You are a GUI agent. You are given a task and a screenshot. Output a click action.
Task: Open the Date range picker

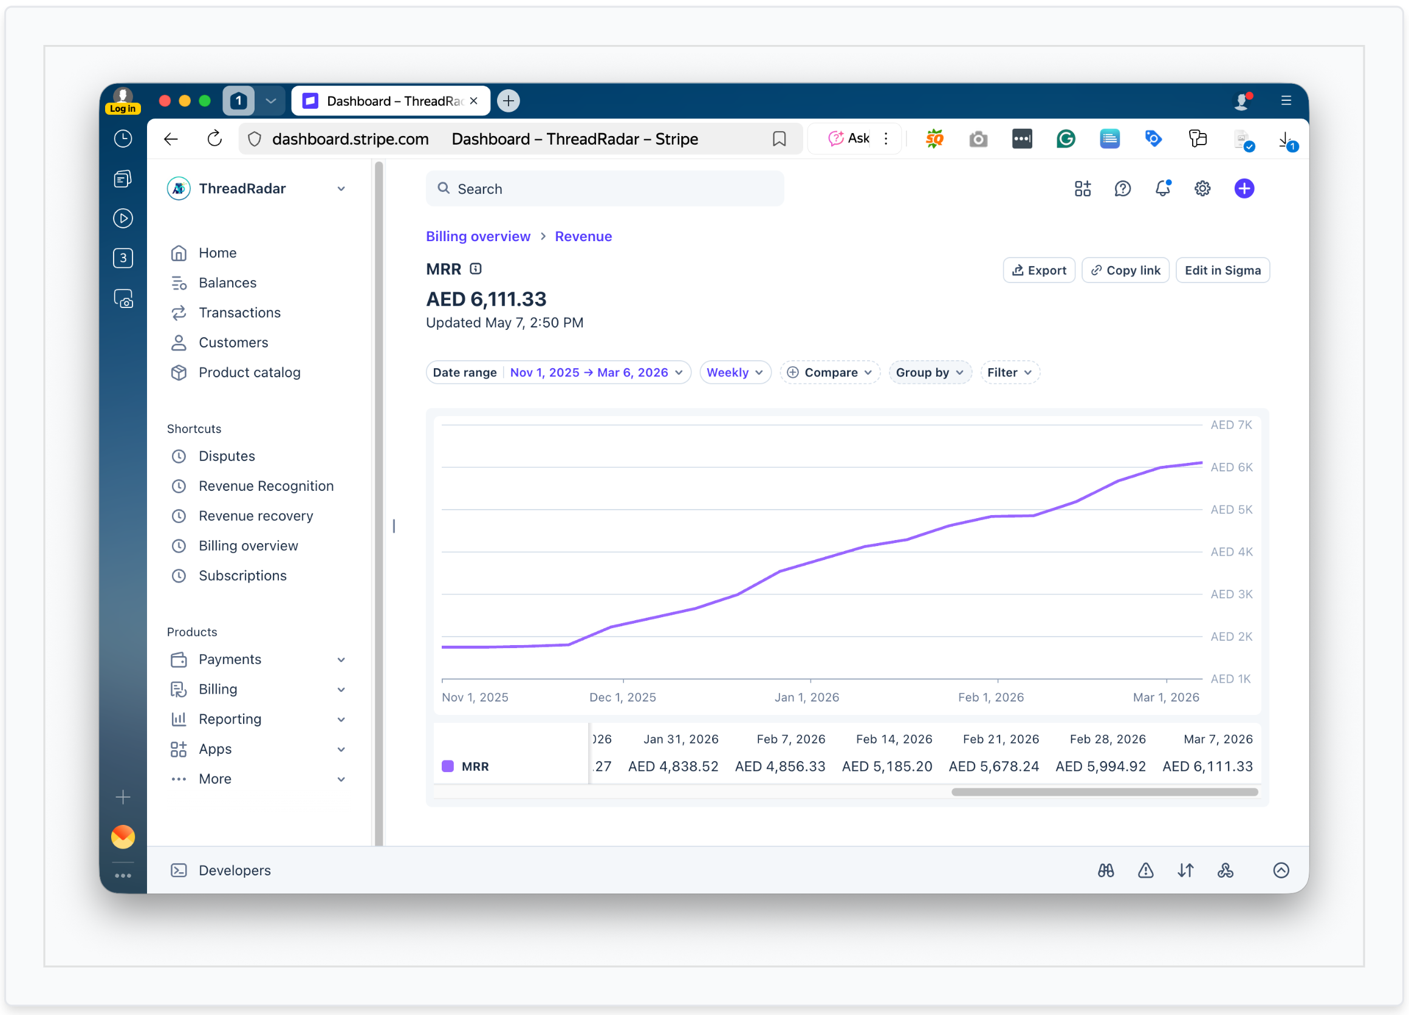[x=558, y=373]
